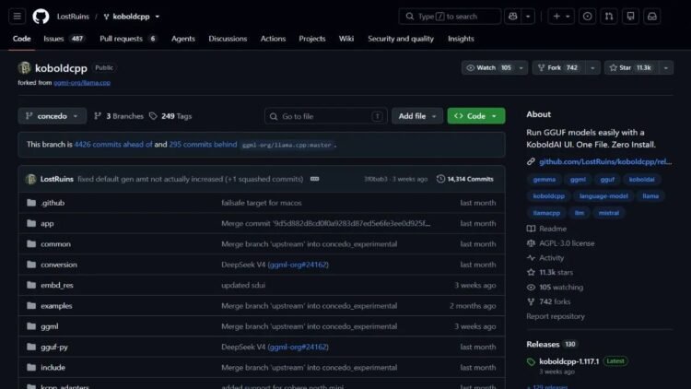Open the .github folder

click(53, 203)
